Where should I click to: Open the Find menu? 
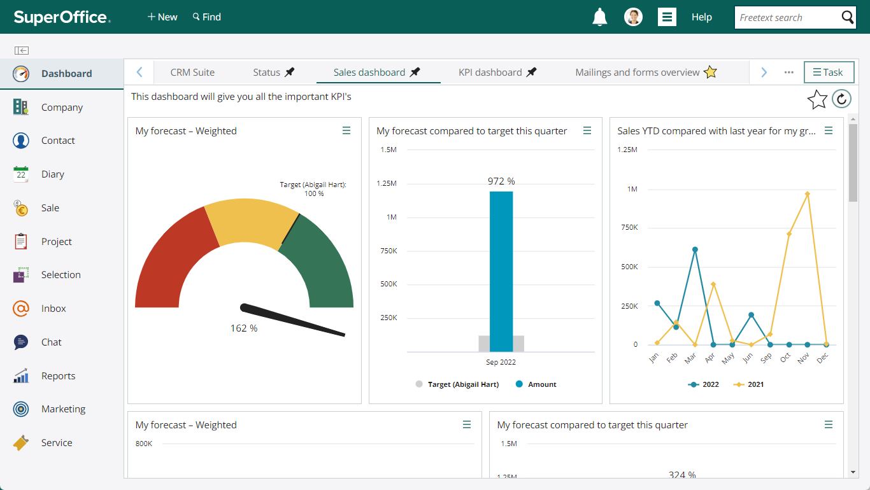206,17
